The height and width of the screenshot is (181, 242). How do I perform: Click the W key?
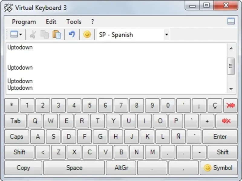(x=51, y=121)
